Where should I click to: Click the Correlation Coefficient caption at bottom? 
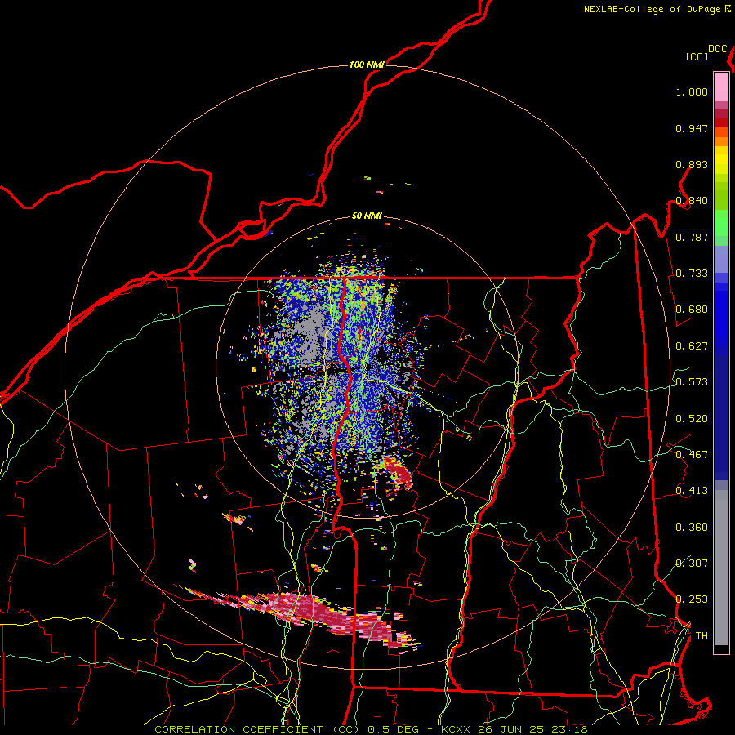371,729
